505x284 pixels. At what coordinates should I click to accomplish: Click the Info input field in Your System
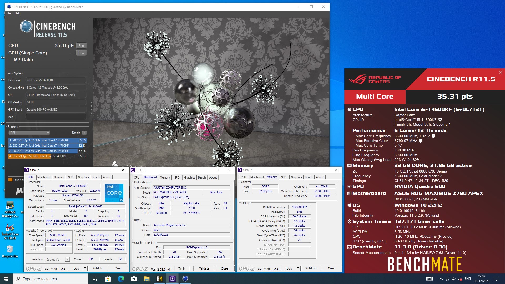(x=56, y=117)
